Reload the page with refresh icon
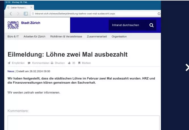Screen dimensions: 189x130 (x=159, y=14)
